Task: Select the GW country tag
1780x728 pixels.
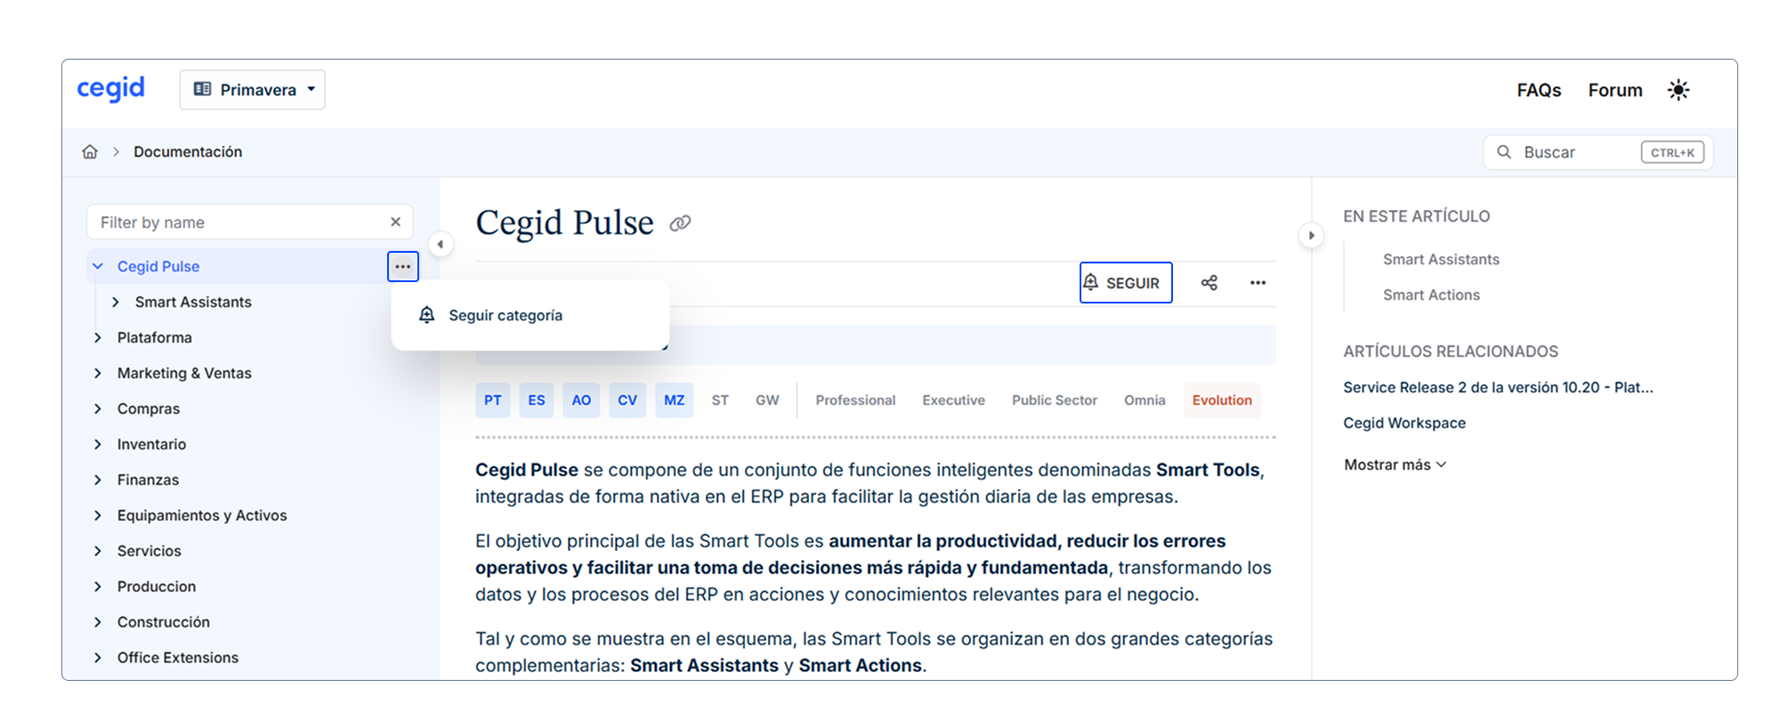Action: [x=767, y=400]
